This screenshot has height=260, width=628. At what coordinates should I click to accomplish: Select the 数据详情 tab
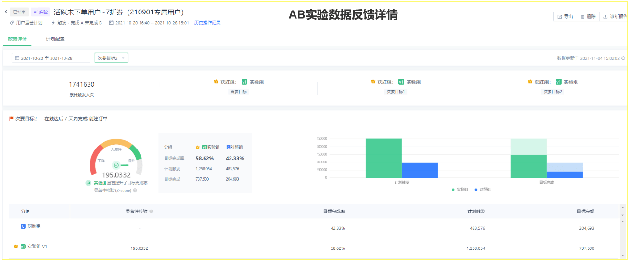coord(17,39)
